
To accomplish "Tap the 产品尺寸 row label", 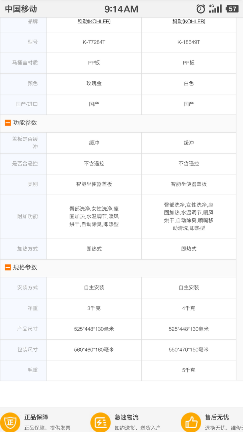I will [x=28, y=329].
